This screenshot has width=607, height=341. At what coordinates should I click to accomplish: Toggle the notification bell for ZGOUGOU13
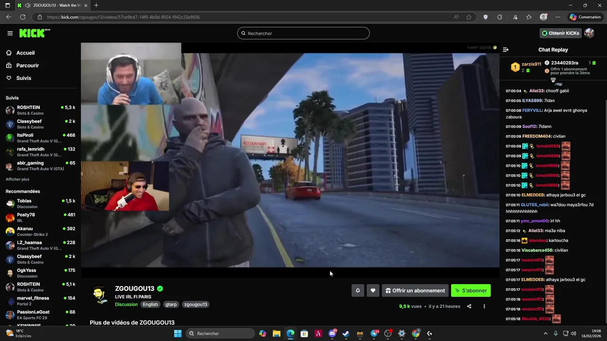tap(358, 291)
